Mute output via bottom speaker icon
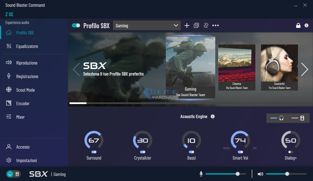 coord(260,174)
